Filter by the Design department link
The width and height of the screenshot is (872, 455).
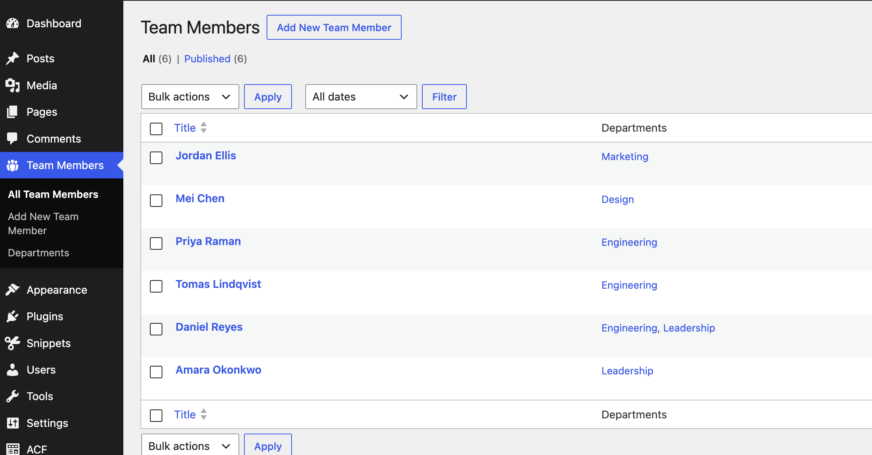click(618, 199)
